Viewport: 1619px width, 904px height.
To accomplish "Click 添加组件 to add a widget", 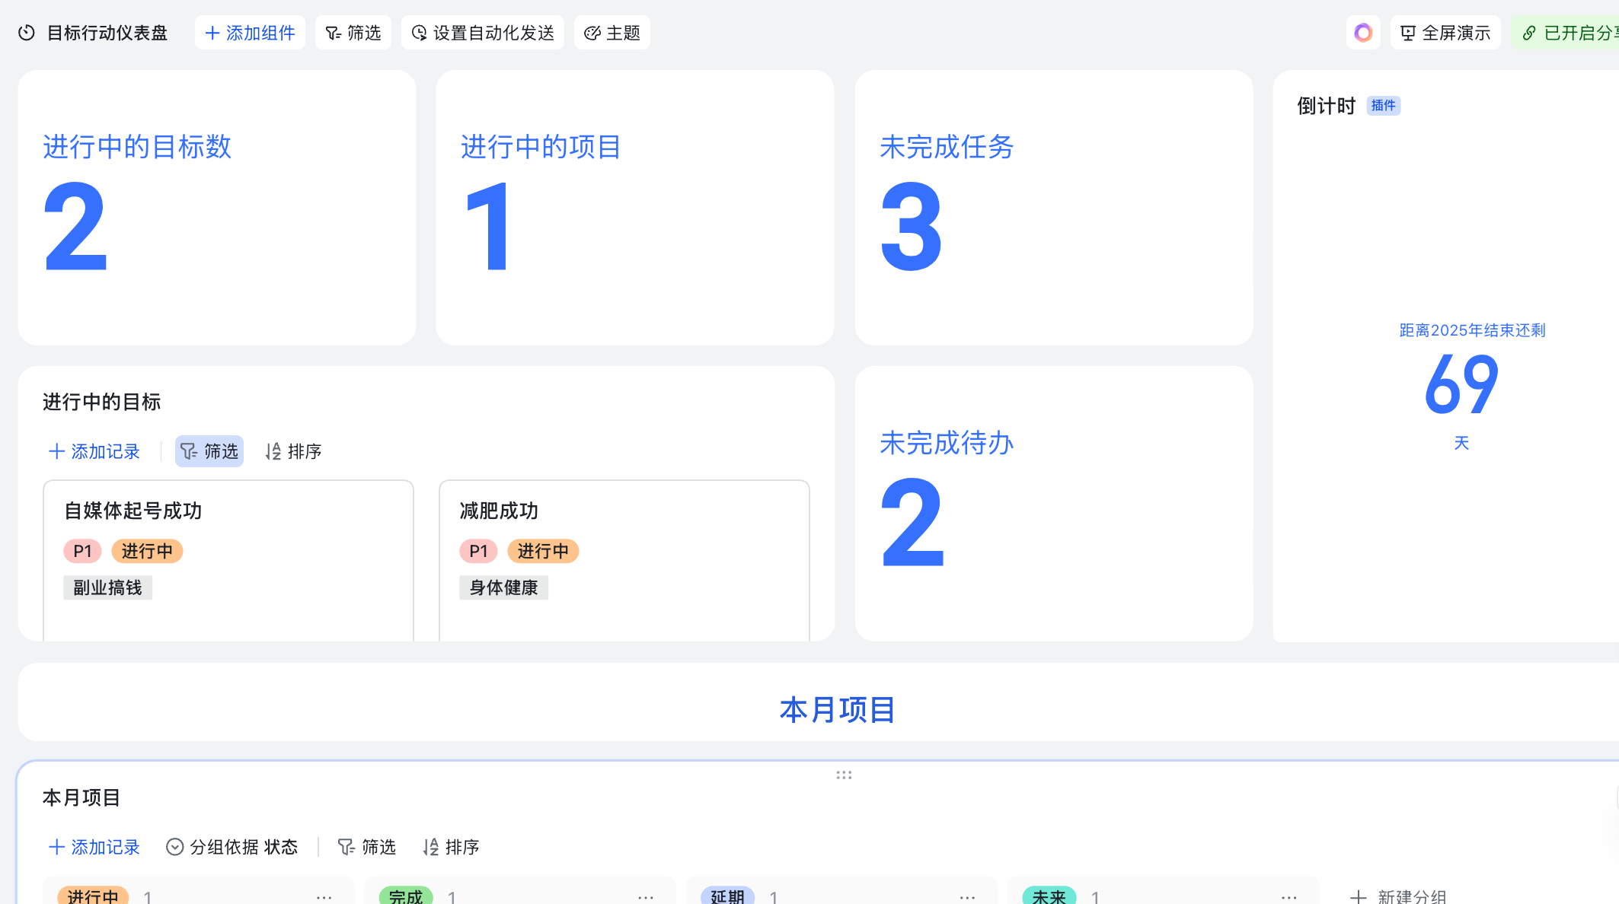I will (x=250, y=33).
